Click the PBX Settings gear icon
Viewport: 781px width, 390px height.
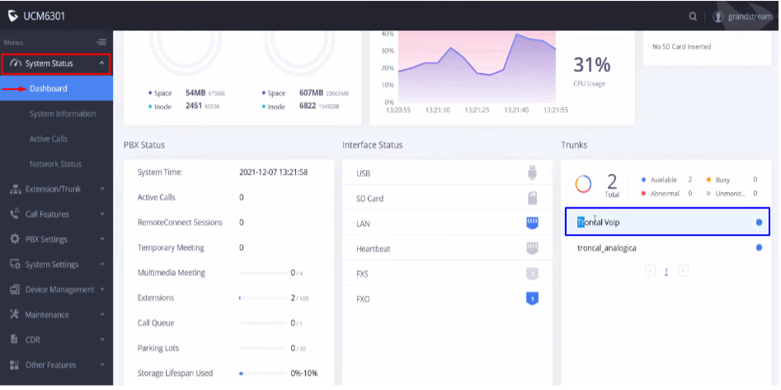tap(15, 238)
